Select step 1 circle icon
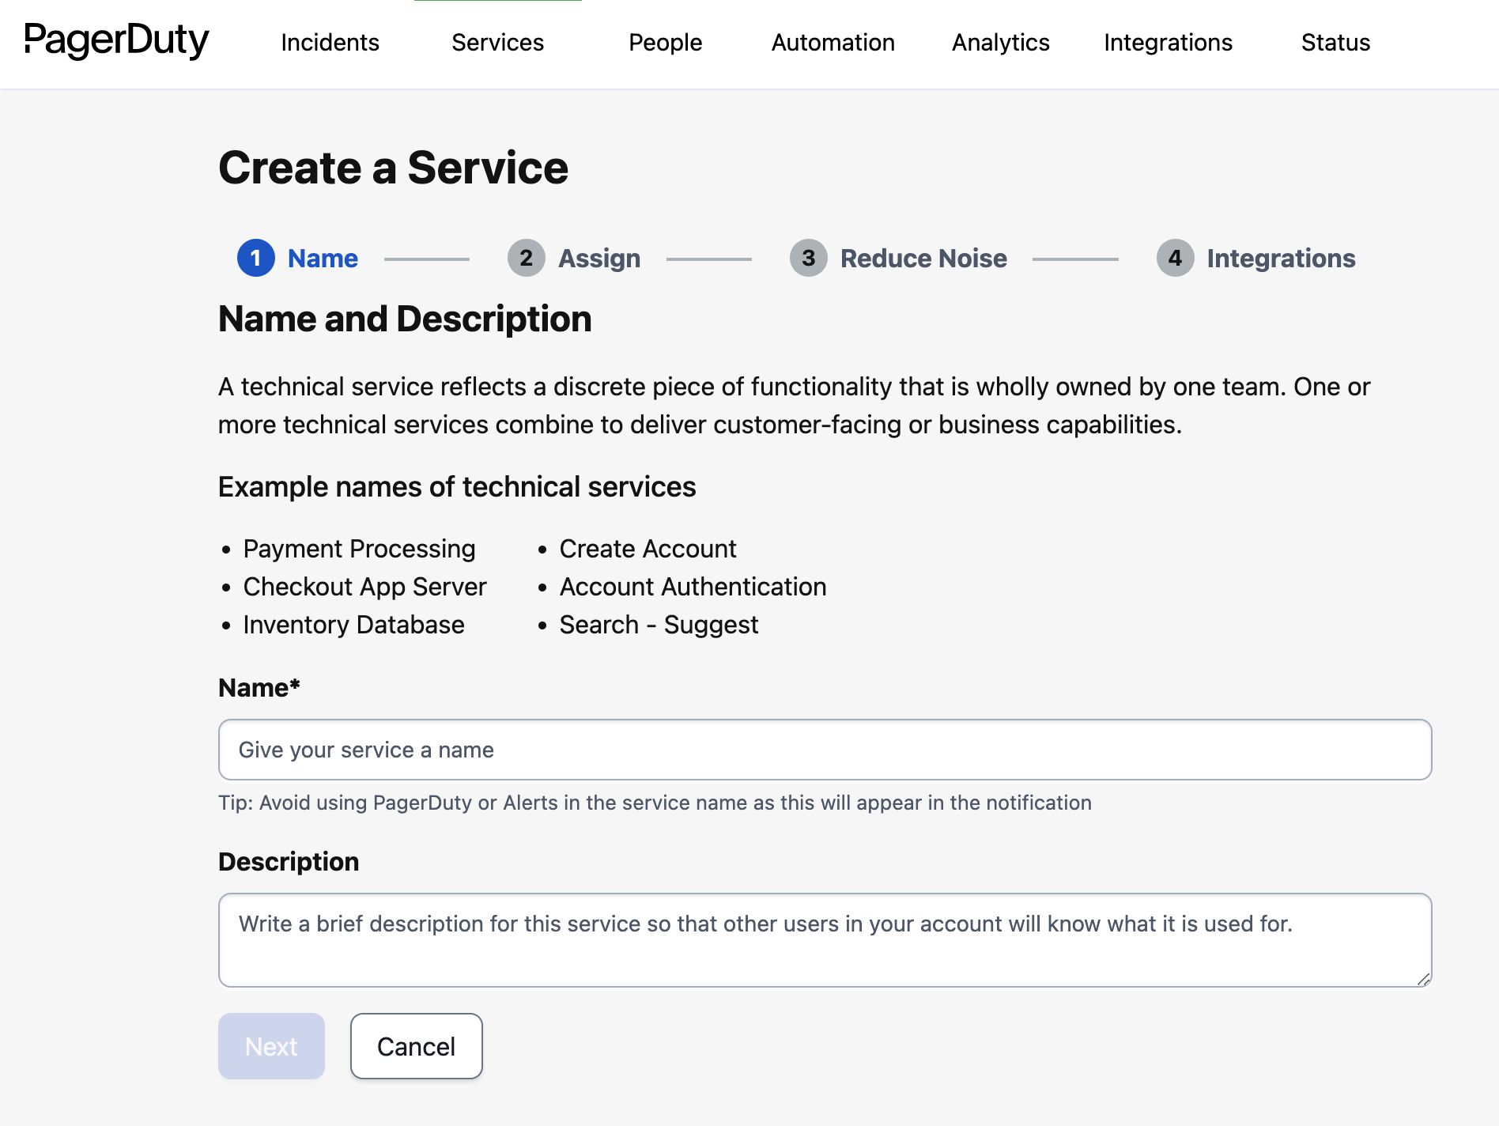The image size is (1499, 1126). (255, 258)
